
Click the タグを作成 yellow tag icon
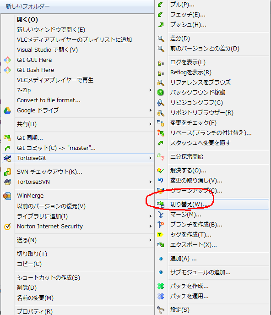(x=160, y=234)
